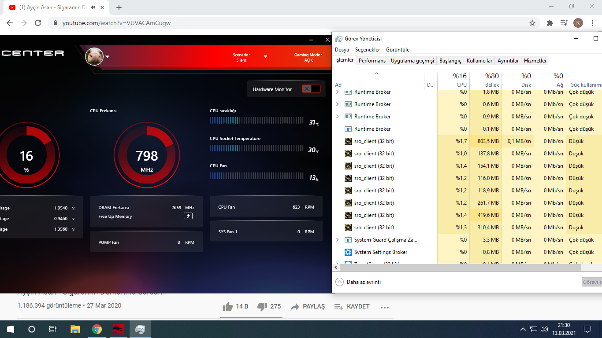Image resolution: width=602 pixels, height=338 pixels.
Task: Select the Runtime Broker row with 0,1 MB
Action: 467,129
